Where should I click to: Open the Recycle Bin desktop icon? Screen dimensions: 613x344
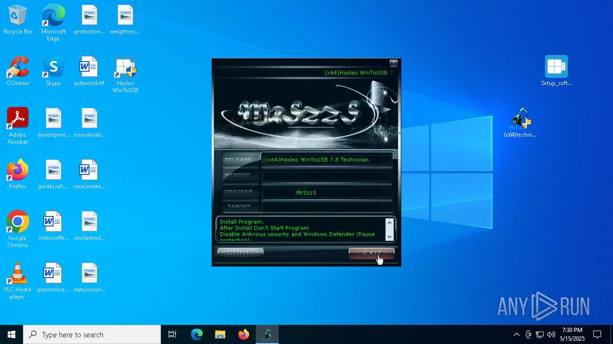[x=18, y=20]
